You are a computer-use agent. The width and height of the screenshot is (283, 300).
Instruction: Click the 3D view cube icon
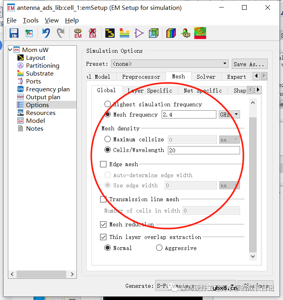(154, 33)
